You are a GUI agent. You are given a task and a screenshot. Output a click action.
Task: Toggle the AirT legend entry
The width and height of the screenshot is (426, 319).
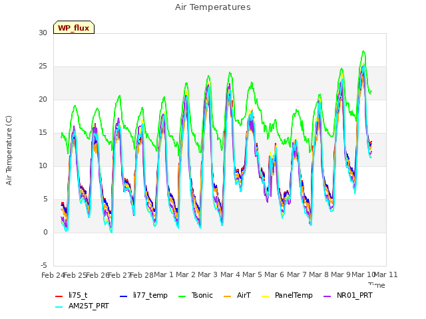[237, 295]
